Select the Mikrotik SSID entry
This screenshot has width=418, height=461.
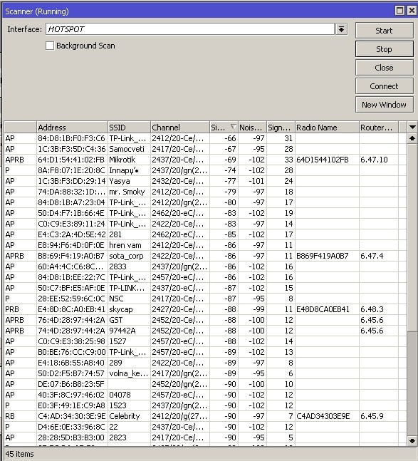[122, 160]
